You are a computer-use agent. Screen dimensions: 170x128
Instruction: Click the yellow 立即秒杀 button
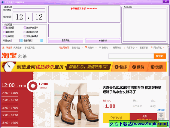[x=116, y=118]
